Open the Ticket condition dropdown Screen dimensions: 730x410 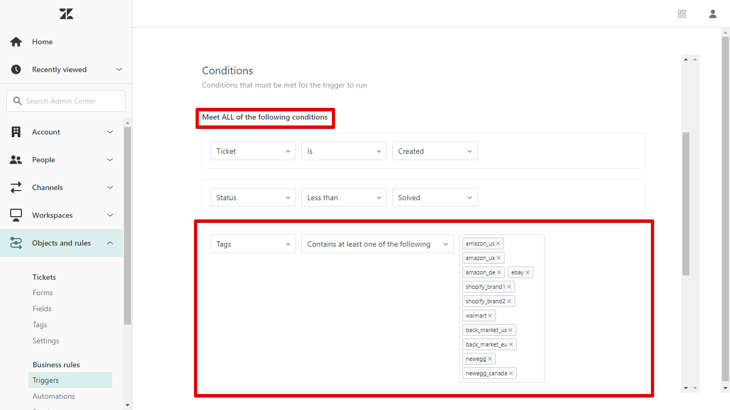click(x=253, y=151)
